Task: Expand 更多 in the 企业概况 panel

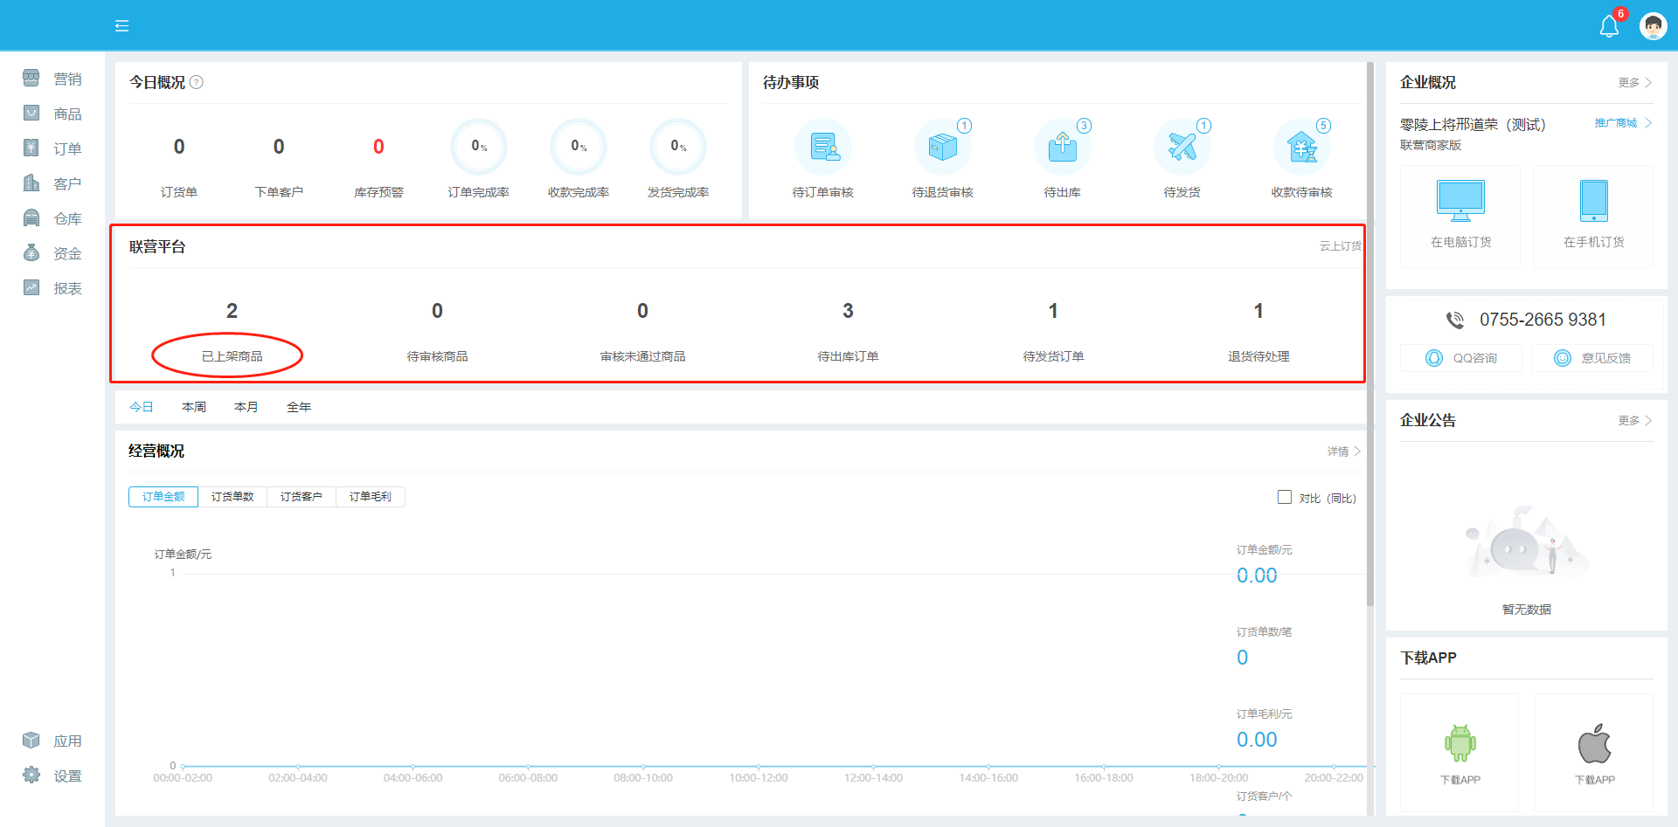Action: [1633, 83]
